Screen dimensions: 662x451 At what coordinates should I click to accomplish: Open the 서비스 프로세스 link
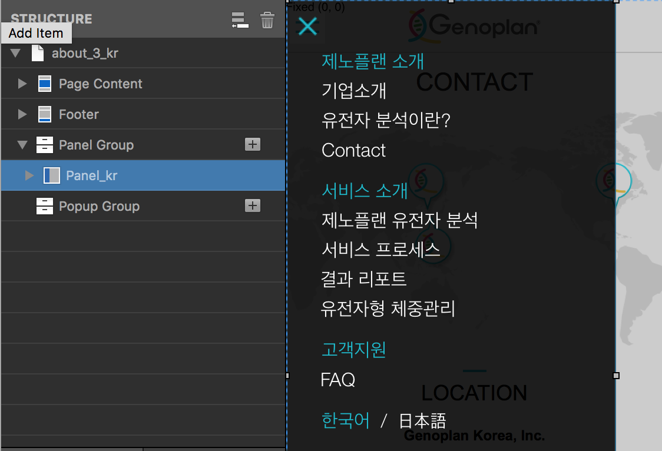click(x=381, y=249)
